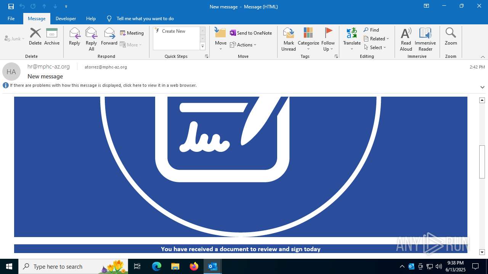Mark message as Unread

(289, 39)
